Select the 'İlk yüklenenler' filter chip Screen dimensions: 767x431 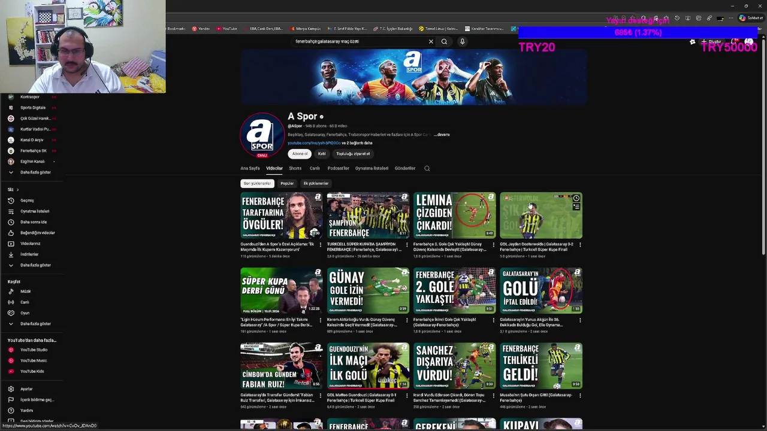point(316,183)
